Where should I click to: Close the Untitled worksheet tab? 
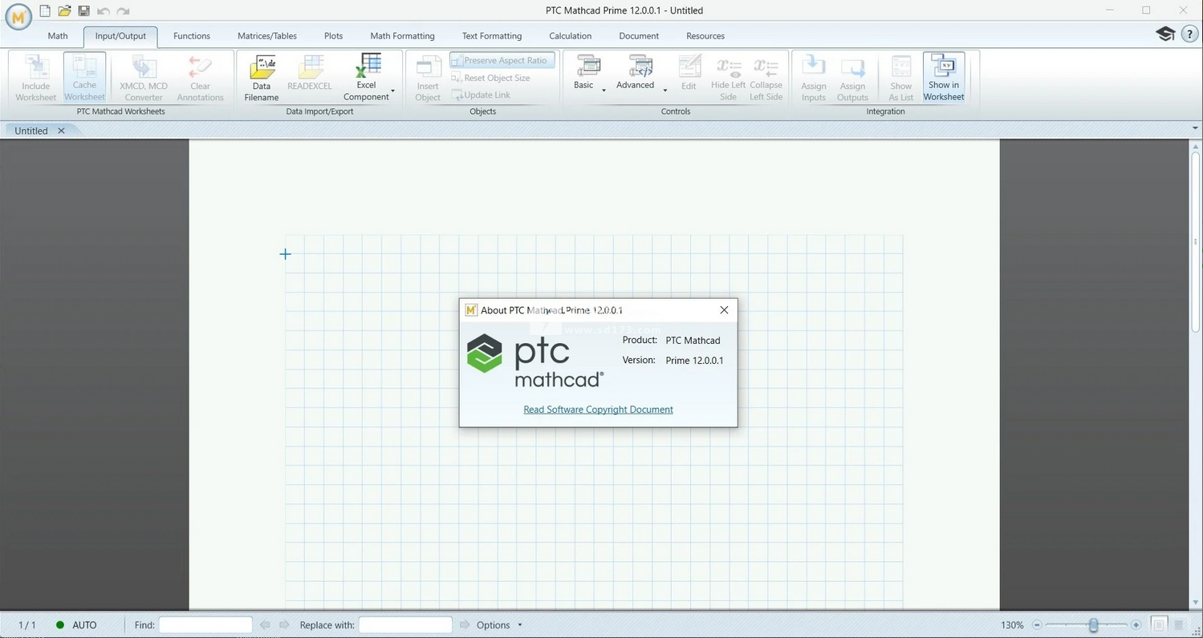coord(61,131)
